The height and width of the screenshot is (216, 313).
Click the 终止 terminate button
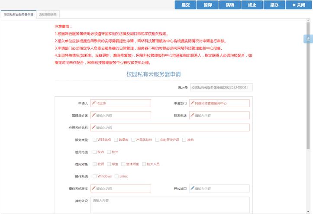pos(252,5)
